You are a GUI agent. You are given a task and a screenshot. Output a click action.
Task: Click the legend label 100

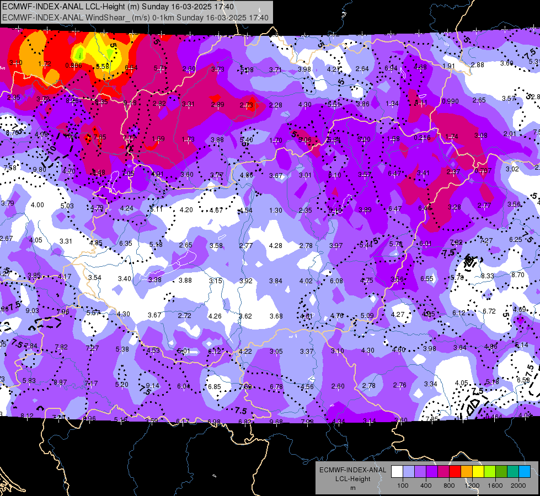pyautogui.click(x=403, y=486)
